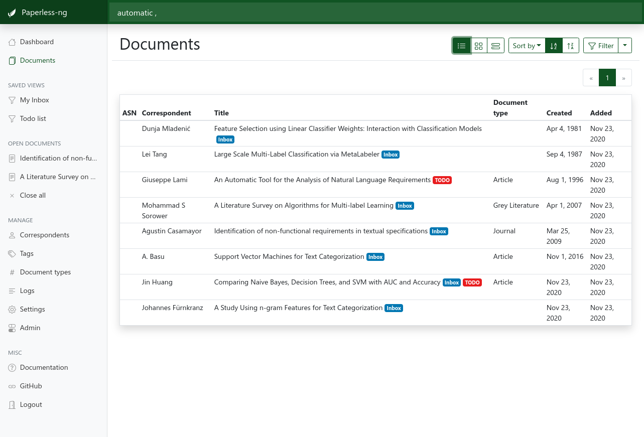This screenshot has height=437, width=644.
Task: Click the Paperless-ng leaf logo
Action: coord(13,13)
